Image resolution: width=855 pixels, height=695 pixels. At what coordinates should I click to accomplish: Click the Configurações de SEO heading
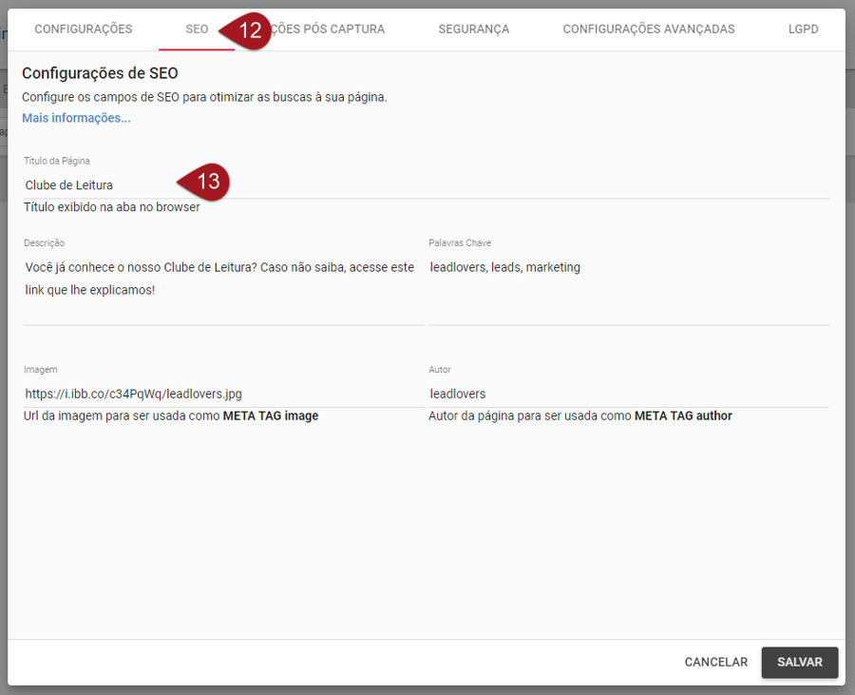100,73
